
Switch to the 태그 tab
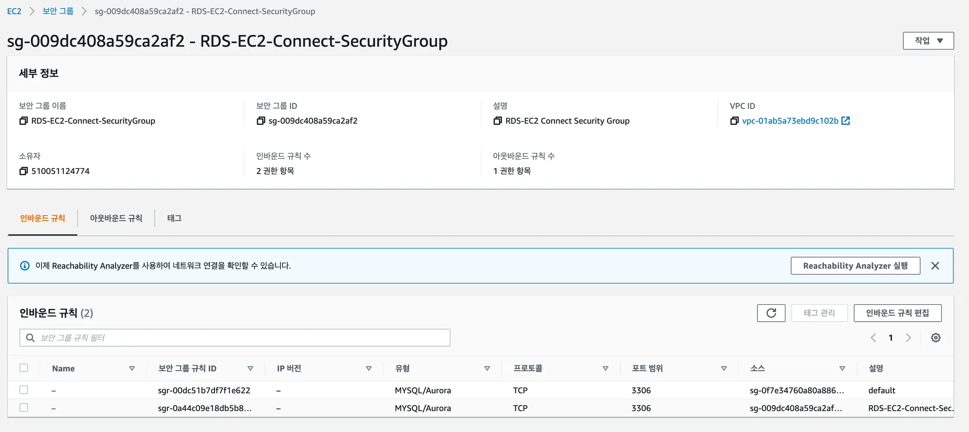pyautogui.click(x=174, y=218)
